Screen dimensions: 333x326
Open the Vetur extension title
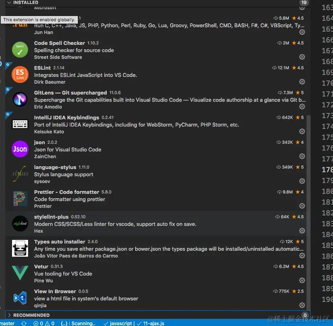pos(41,266)
